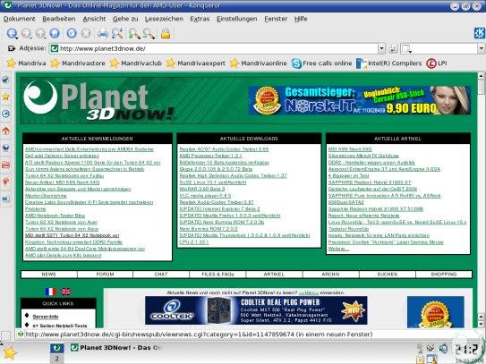This screenshot has height=364, width=486.
Task: Open the Zoom in button dropdown arrow
Action: click(140, 38)
